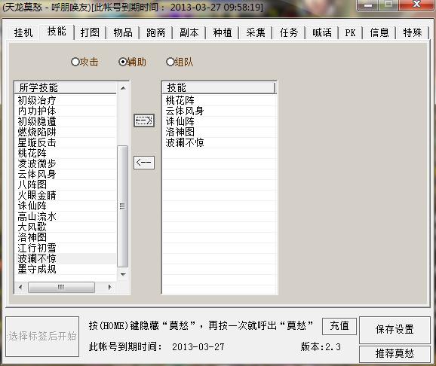Click horizontal scroll right arrow
436x366 pixels.
coord(110,287)
